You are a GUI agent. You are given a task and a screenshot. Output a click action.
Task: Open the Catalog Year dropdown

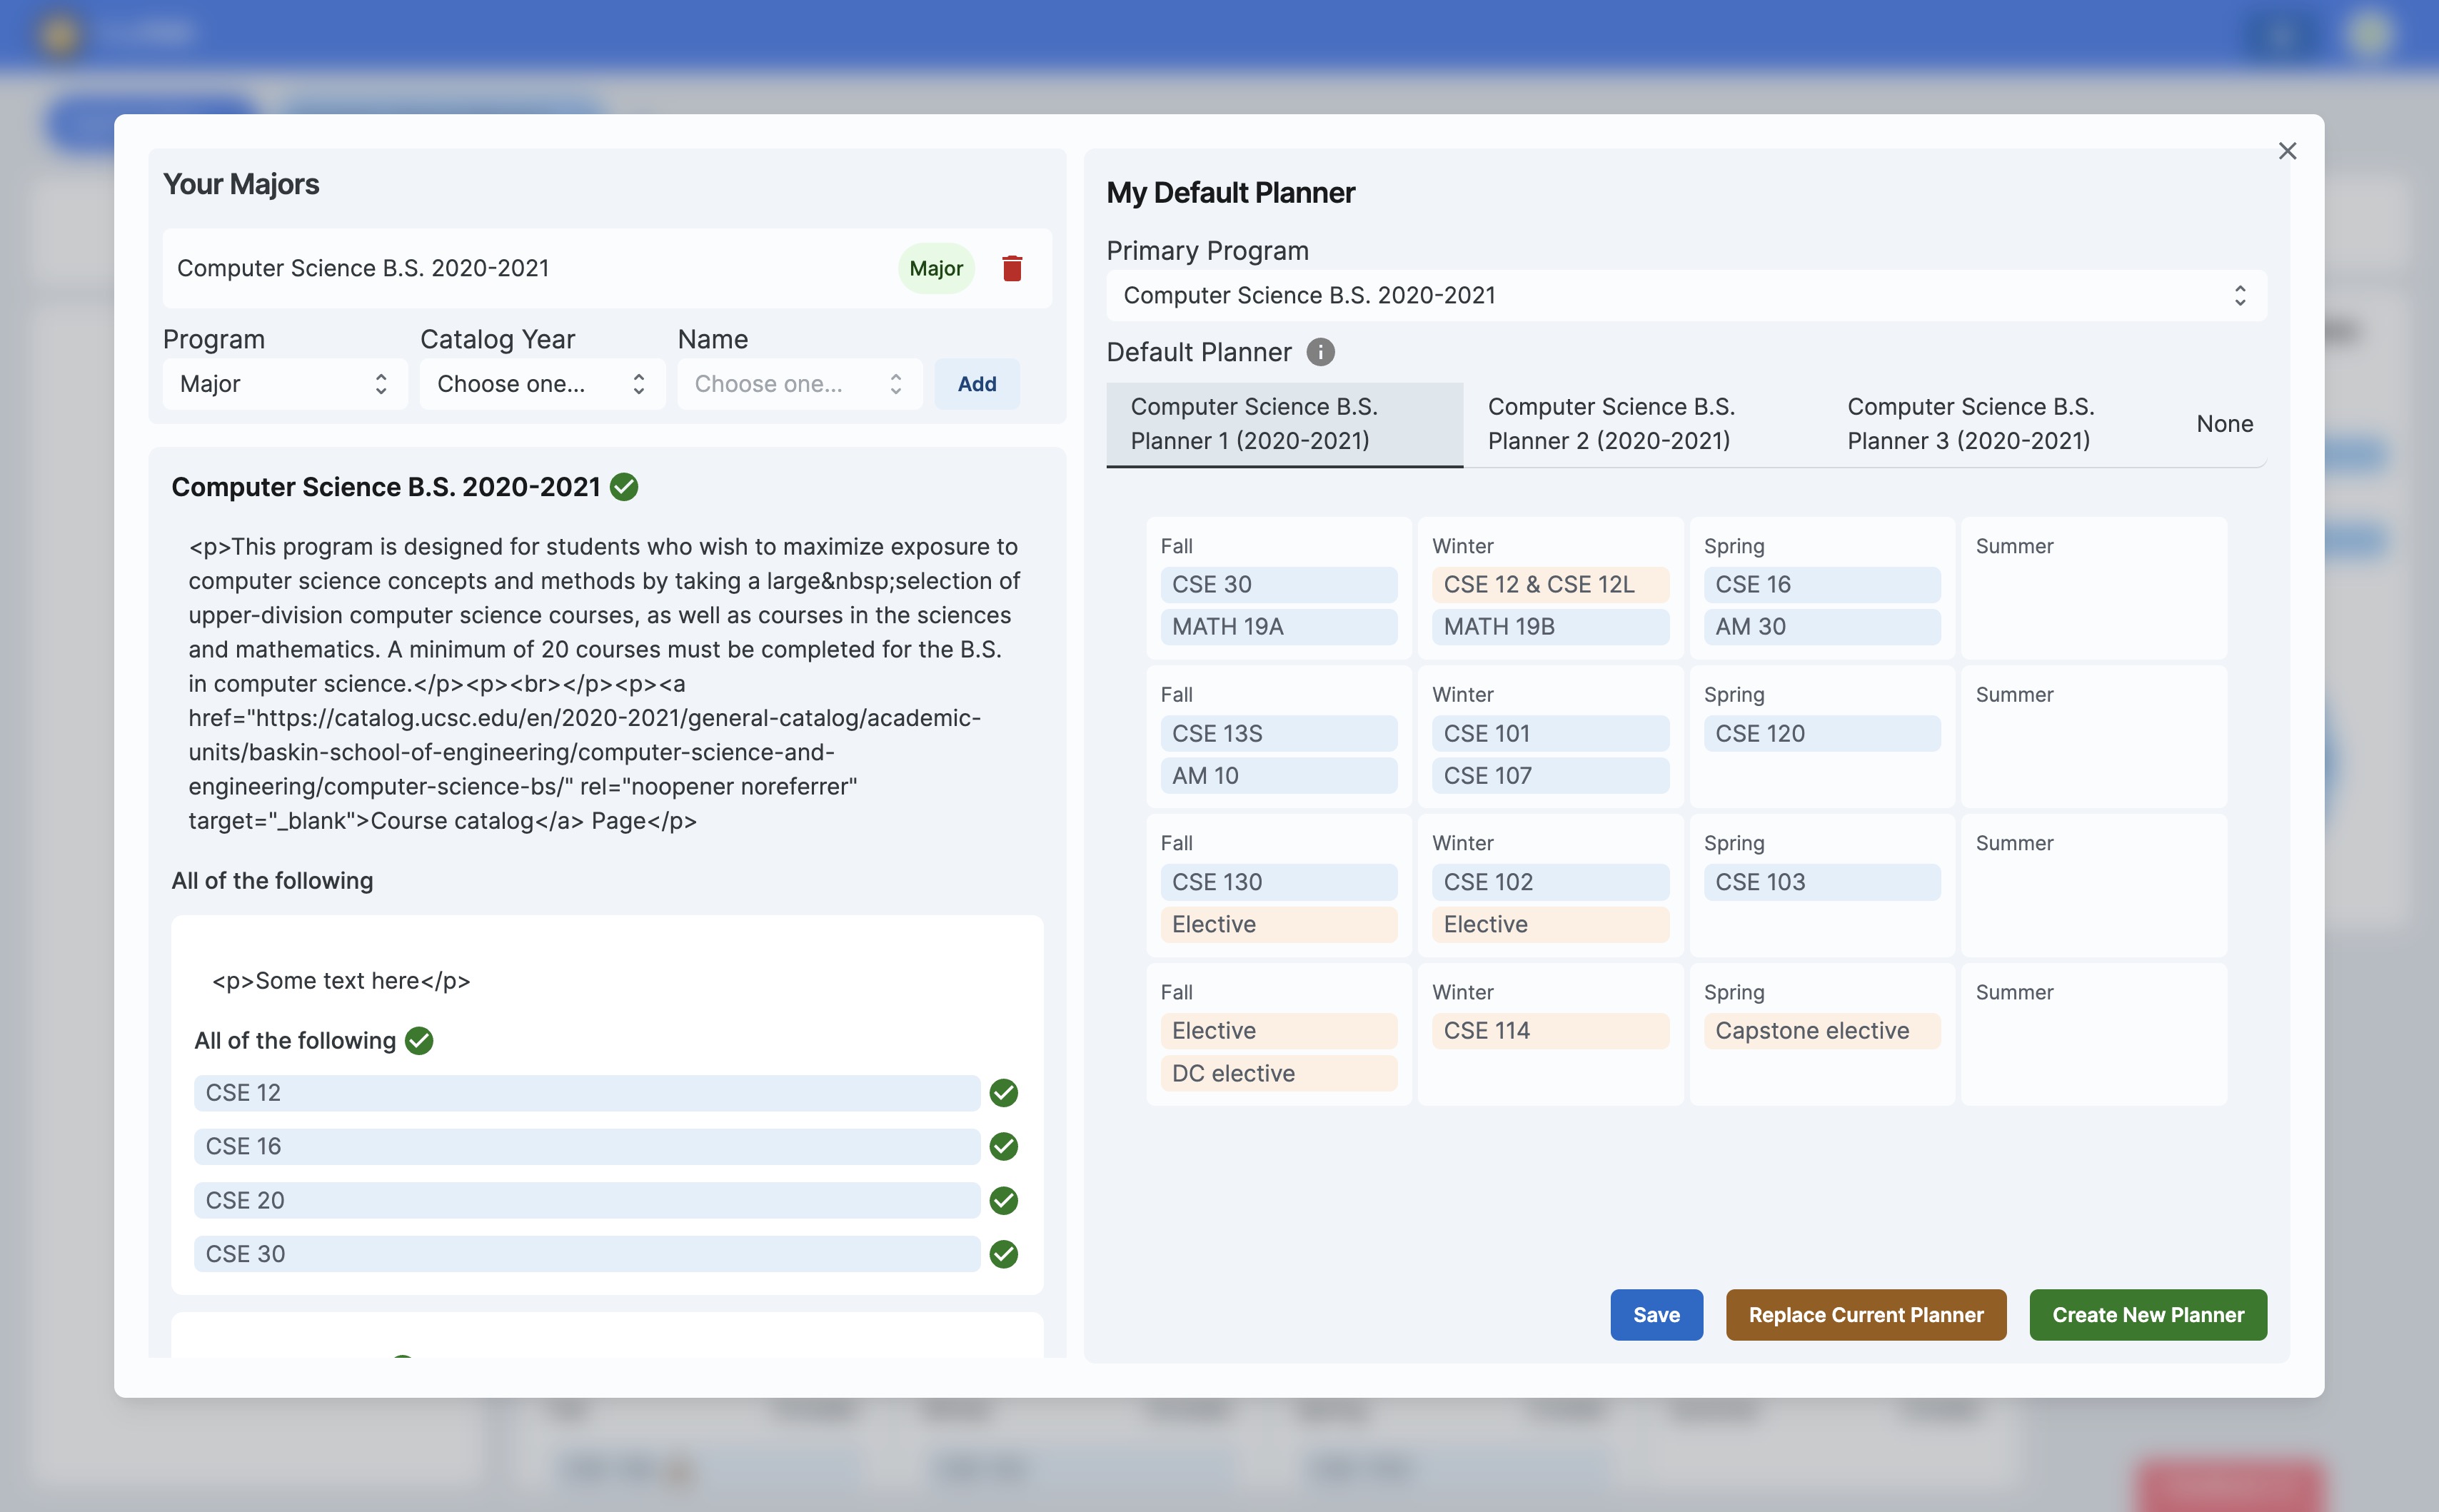click(x=541, y=384)
